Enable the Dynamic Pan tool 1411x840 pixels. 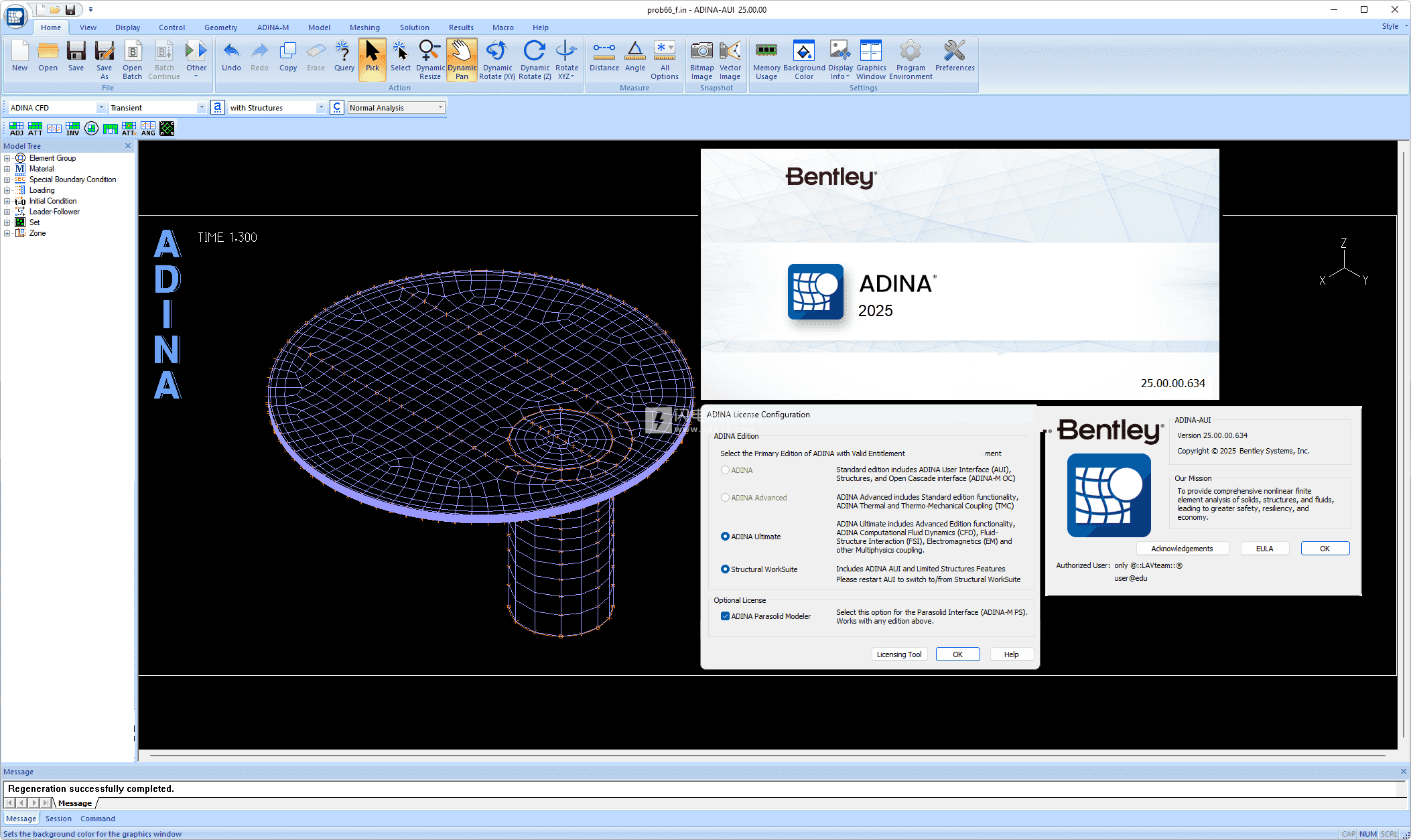pos(462,60)
